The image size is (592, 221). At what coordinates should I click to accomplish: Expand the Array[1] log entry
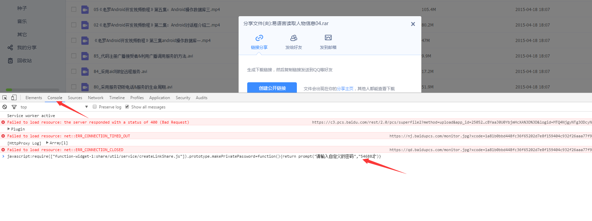47,143
